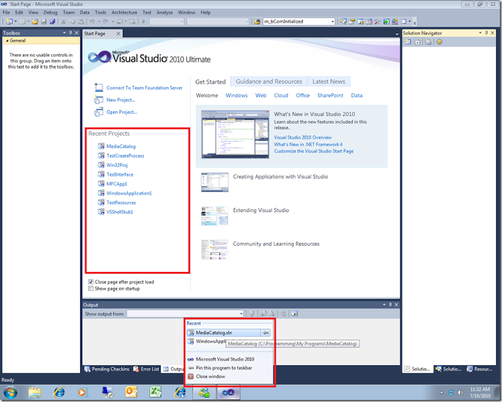Click the Navigate Backward toolbar icon

pos(119,21)
